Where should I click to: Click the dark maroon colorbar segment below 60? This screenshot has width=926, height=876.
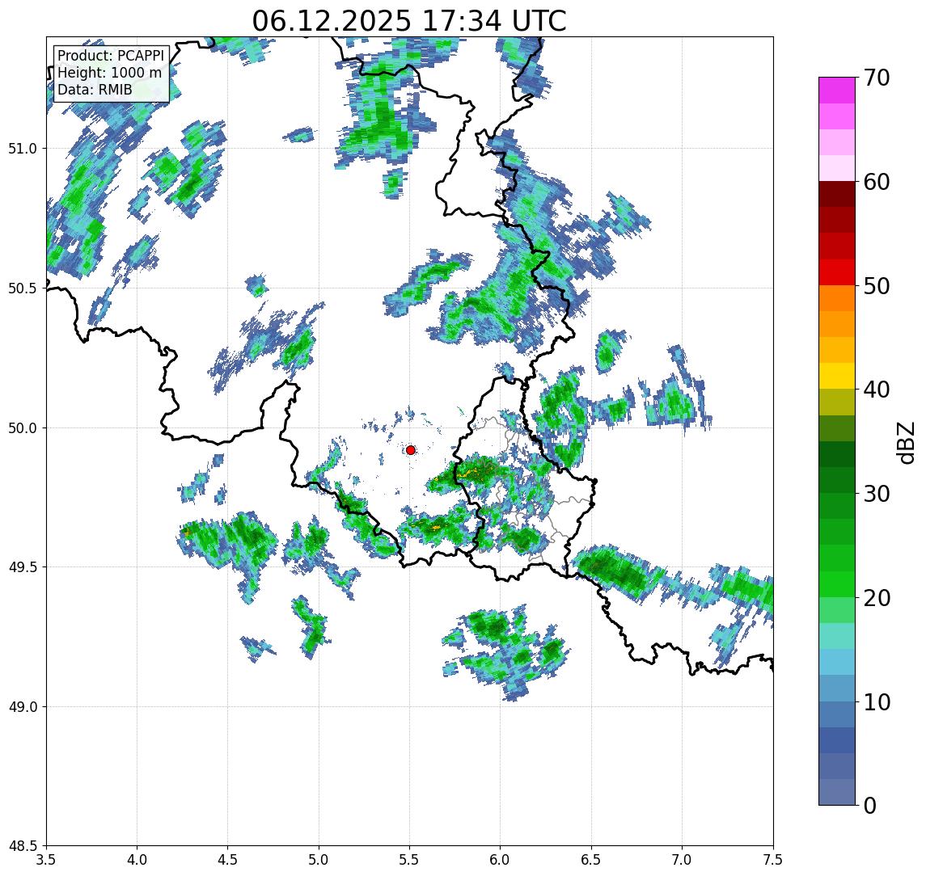tap(837, 194)
